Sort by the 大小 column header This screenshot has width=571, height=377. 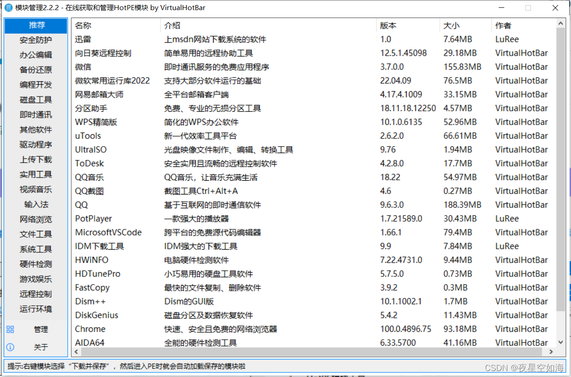[x=466, y=25]
